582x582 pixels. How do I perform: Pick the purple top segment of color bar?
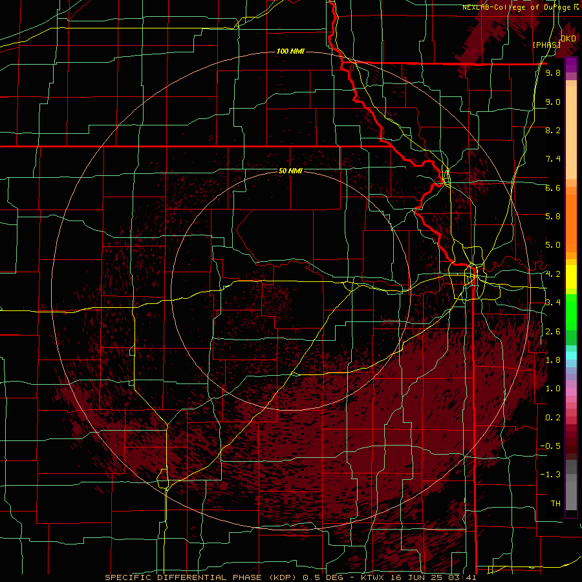[571, 65]
